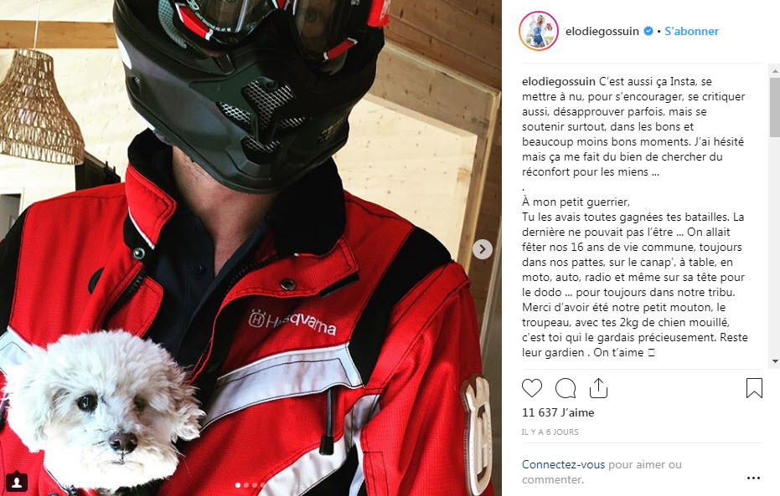Like the post with the heart icon
780x496 pixels.
[532, 388]
